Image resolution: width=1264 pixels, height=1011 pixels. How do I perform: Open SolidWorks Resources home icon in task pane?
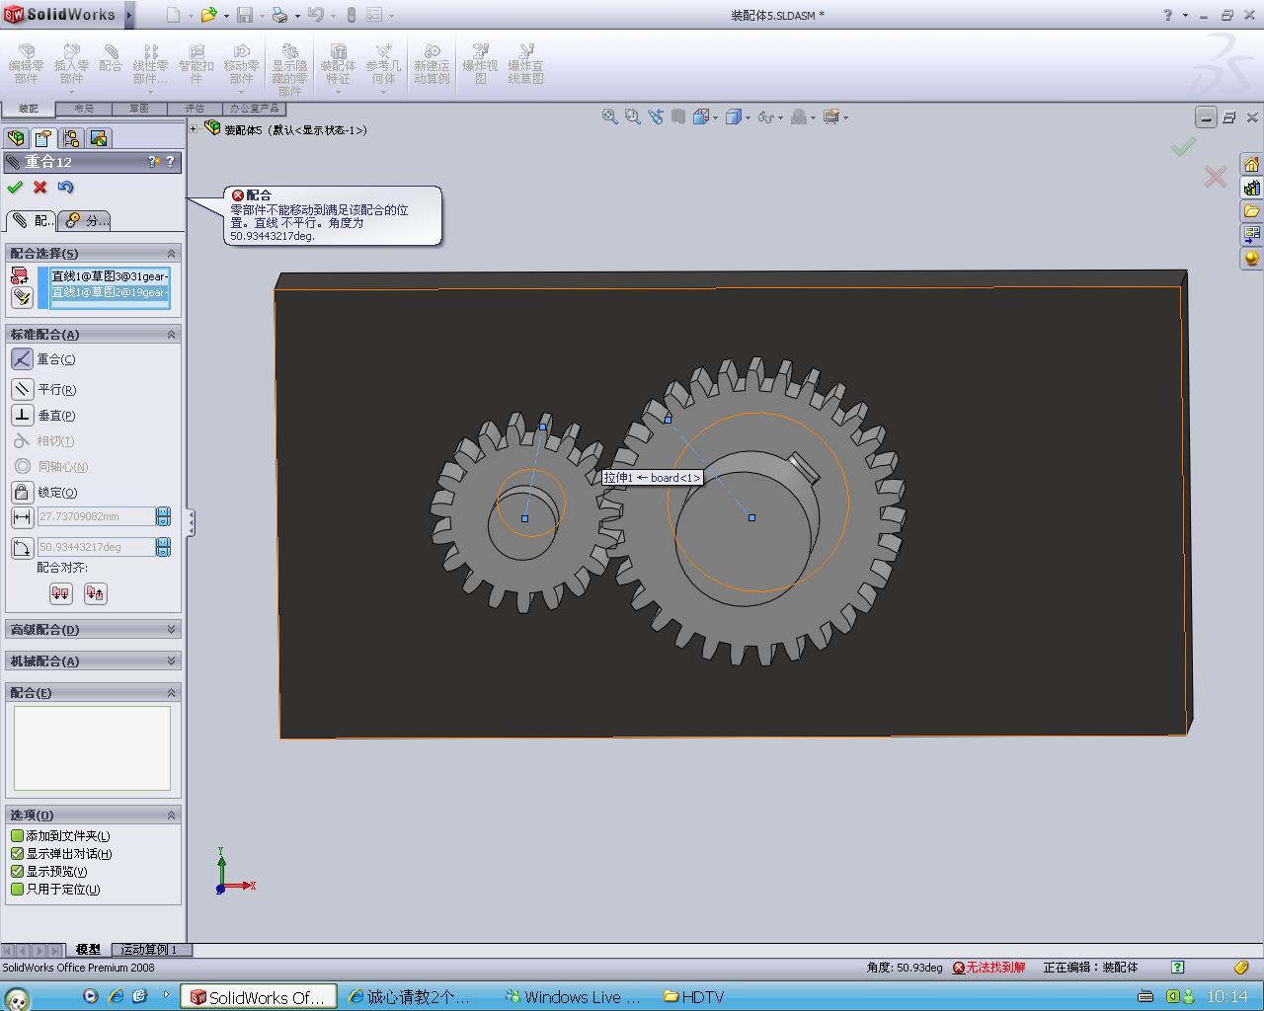(x=1251, y=164)
